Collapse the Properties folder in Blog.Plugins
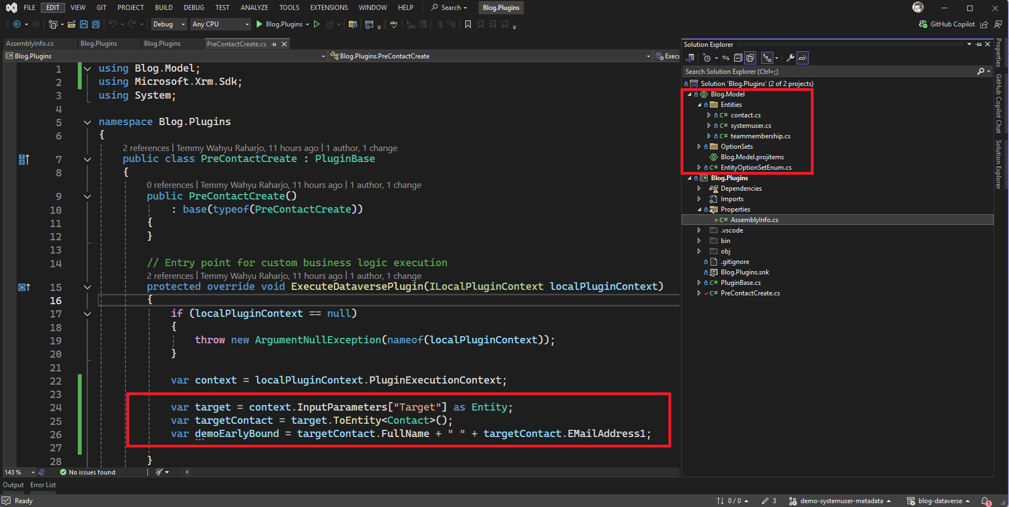Screen dimensions: 1009x507 (699, 209)
